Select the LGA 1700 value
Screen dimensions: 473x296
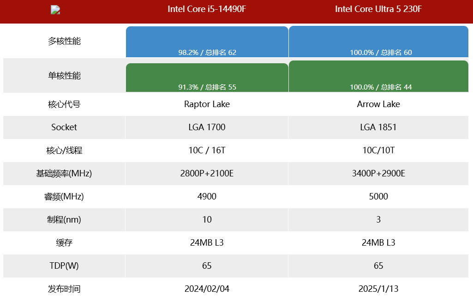[207, 127]
